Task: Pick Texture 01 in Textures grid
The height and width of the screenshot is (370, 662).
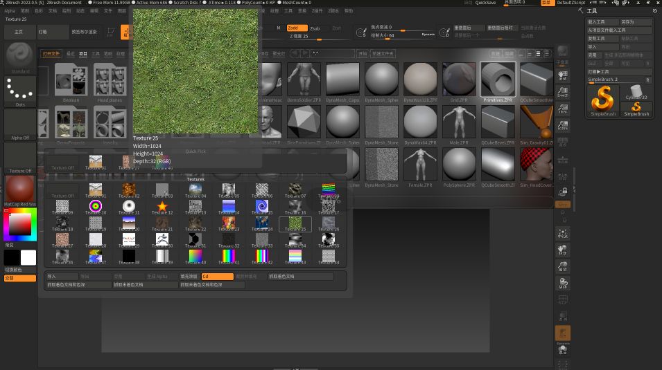Action: click(96, 191)
